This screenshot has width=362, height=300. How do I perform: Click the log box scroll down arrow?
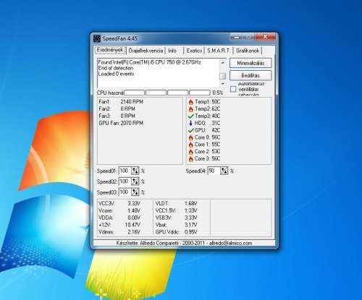tap(222, 84)
